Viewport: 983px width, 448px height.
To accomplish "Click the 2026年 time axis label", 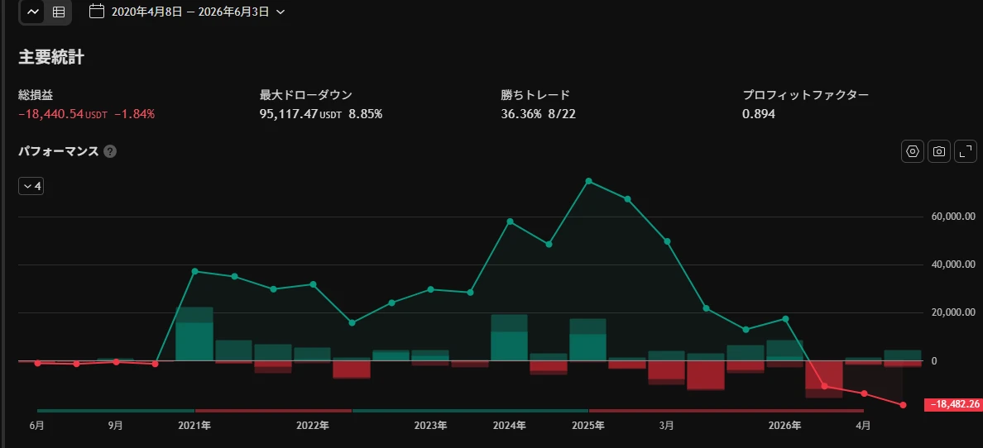I will click(x=785, y=426).
